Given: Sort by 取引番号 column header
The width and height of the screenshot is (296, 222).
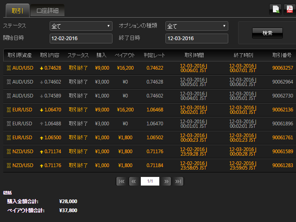Looking at the screenshot, I should pos(282,55).
